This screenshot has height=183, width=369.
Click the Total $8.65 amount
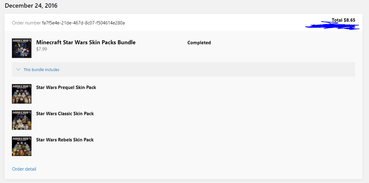(x=343, y=20)
